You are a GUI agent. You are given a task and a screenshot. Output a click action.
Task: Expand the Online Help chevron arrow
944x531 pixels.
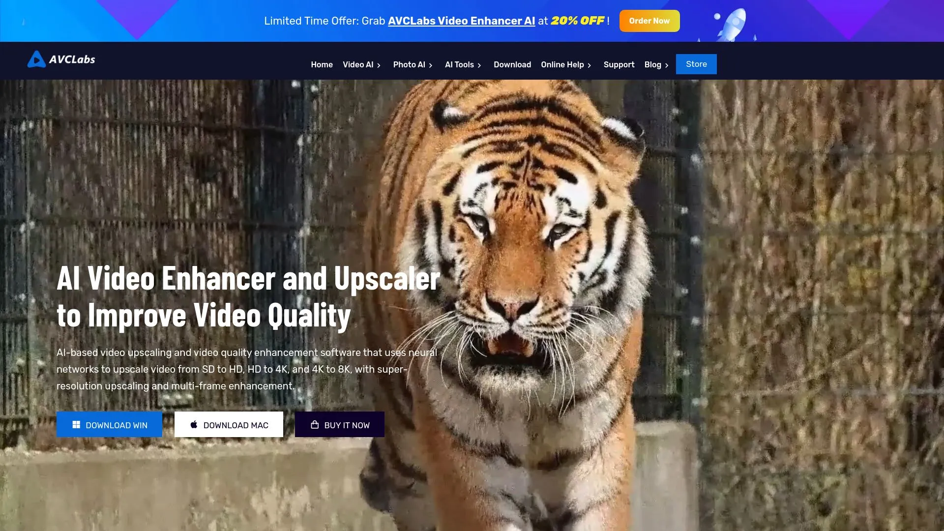pos(589,65)
